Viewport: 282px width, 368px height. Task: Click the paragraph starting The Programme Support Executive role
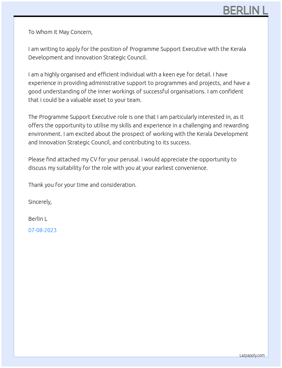tap(138, 130)
